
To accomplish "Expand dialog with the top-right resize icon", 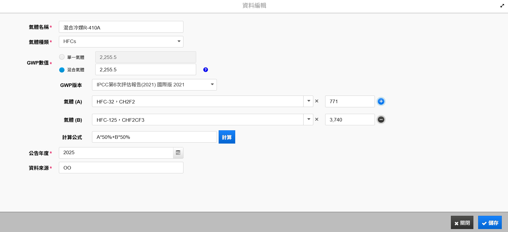I will (502, 6).
